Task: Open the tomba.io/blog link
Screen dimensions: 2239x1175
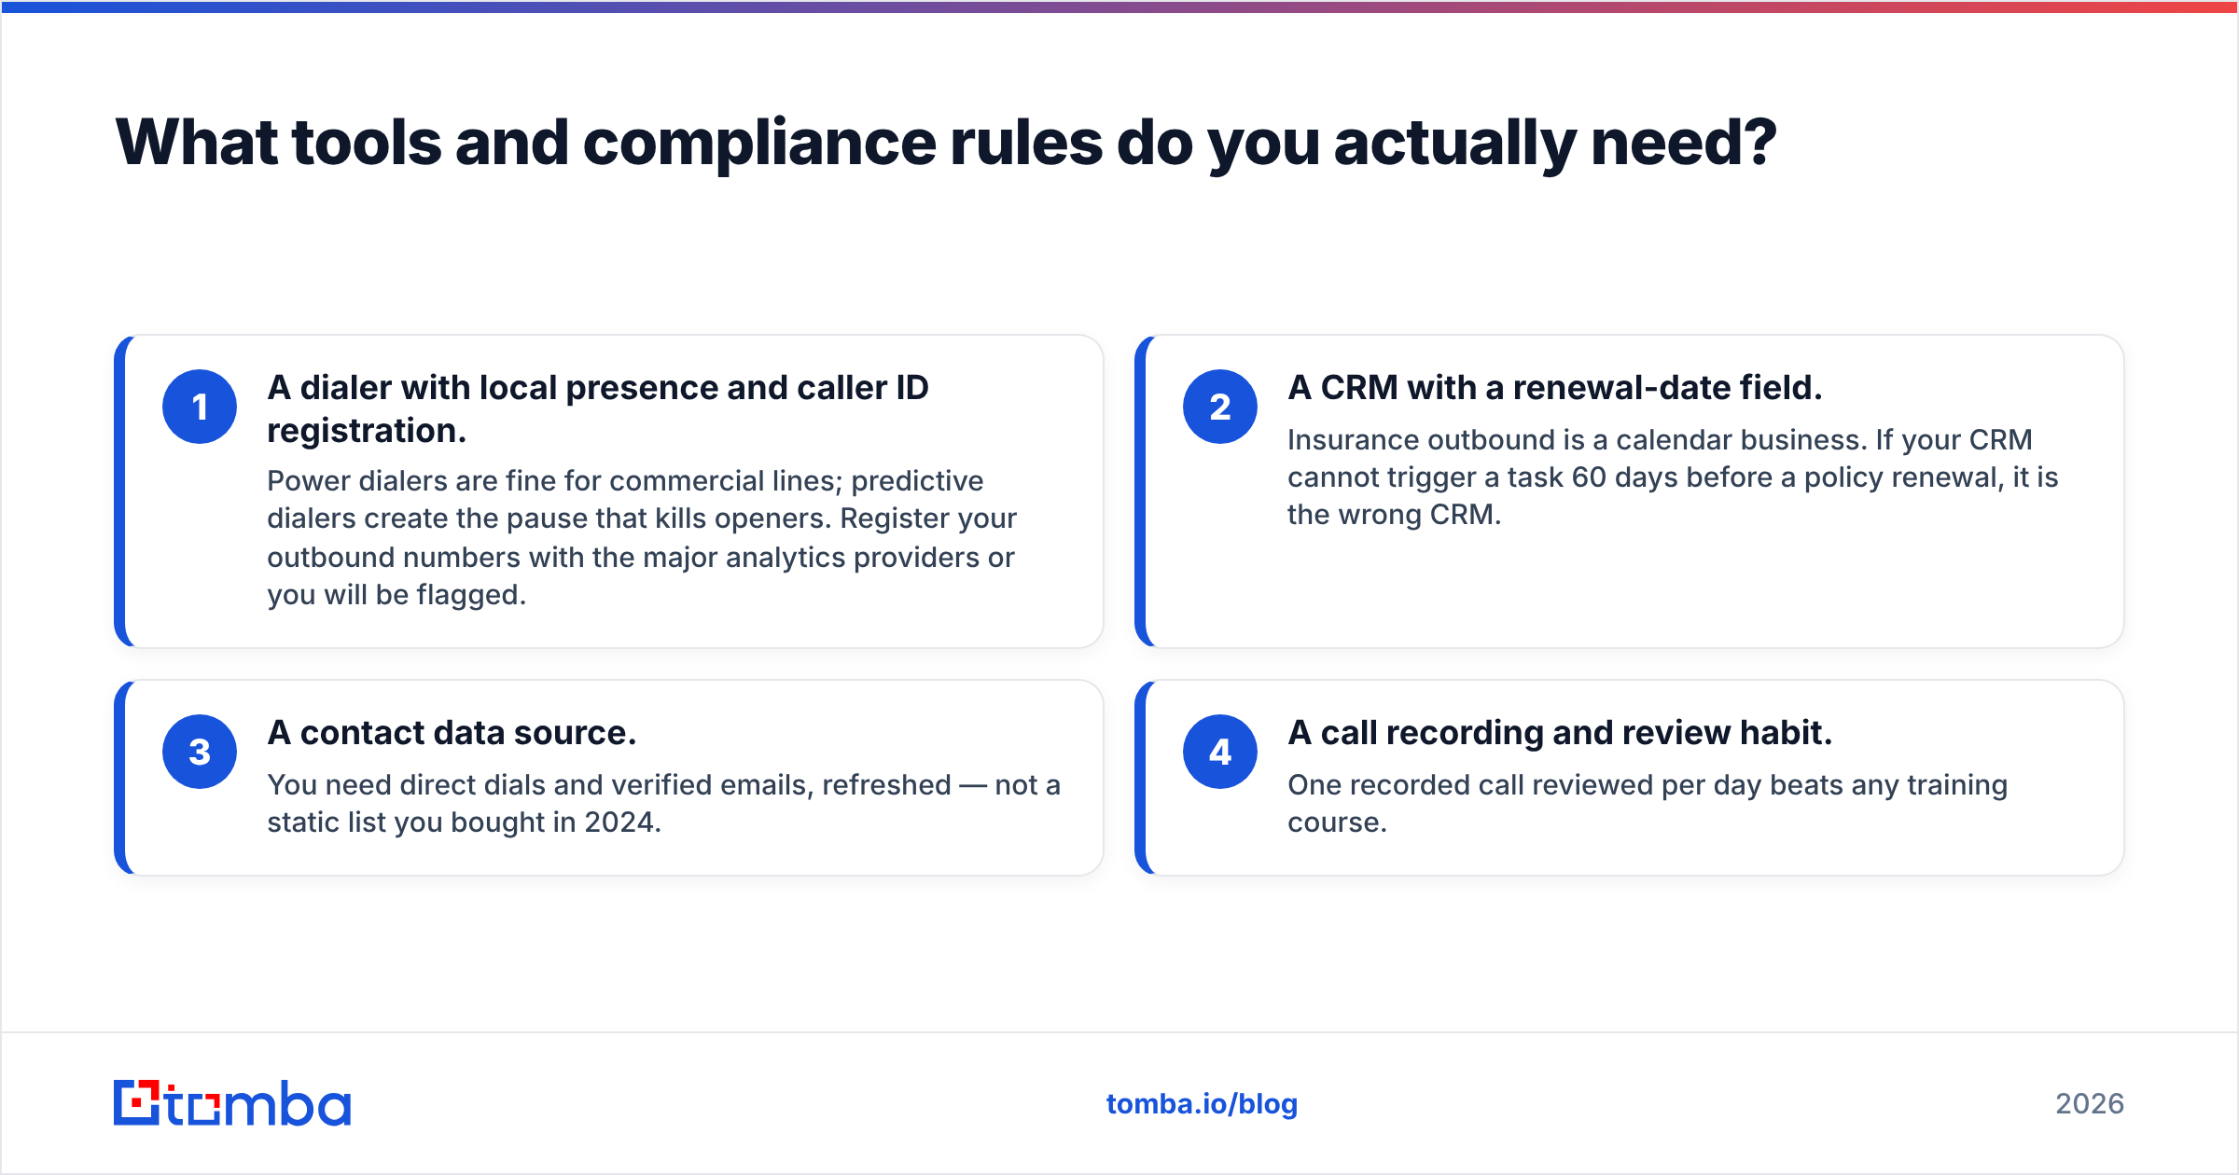Action: pyautogui.click(x=1202, y=1104)
